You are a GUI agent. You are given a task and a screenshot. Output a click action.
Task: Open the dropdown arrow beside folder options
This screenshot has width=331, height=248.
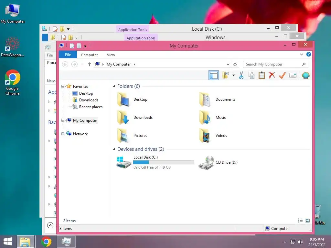pos(233,75)
